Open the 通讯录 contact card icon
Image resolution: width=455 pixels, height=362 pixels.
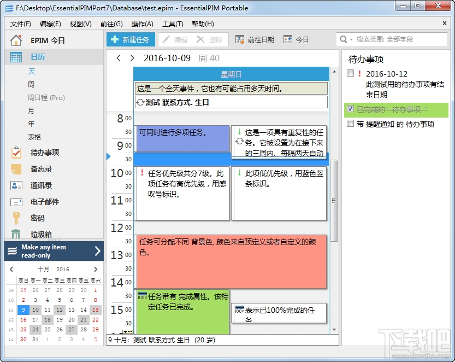[x=16, y=185]
